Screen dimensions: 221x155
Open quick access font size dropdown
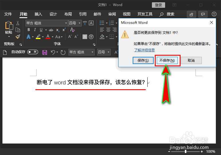pos(108,52)
